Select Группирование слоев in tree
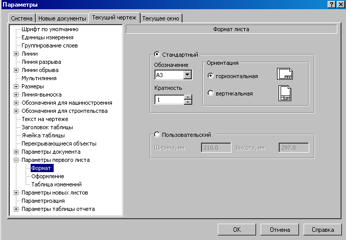This screenshot has height=240, width=346. coord(50,45)
